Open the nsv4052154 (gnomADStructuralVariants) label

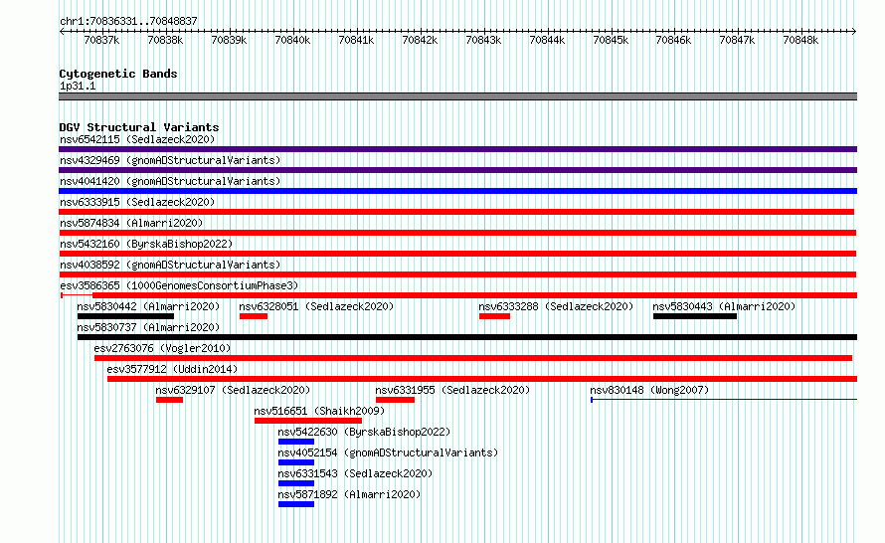pyautogui.click(x=388, y=452)
